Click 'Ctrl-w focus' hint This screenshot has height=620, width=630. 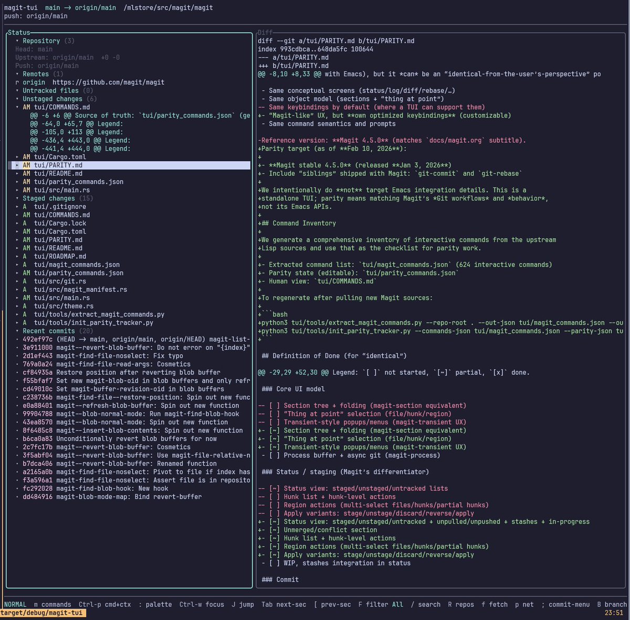(202, 605)
